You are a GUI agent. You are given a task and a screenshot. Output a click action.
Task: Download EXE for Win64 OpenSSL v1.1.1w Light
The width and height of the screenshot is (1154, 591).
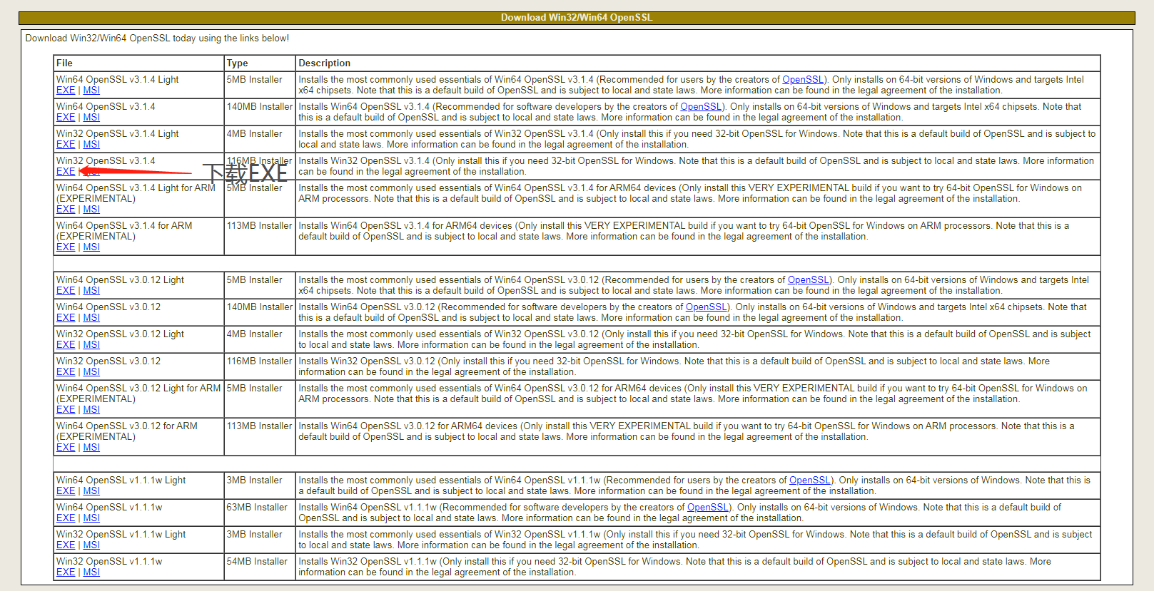tap(66, 491)
